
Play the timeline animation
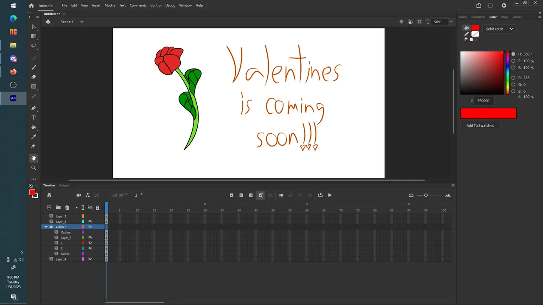(x=330, y=195)
